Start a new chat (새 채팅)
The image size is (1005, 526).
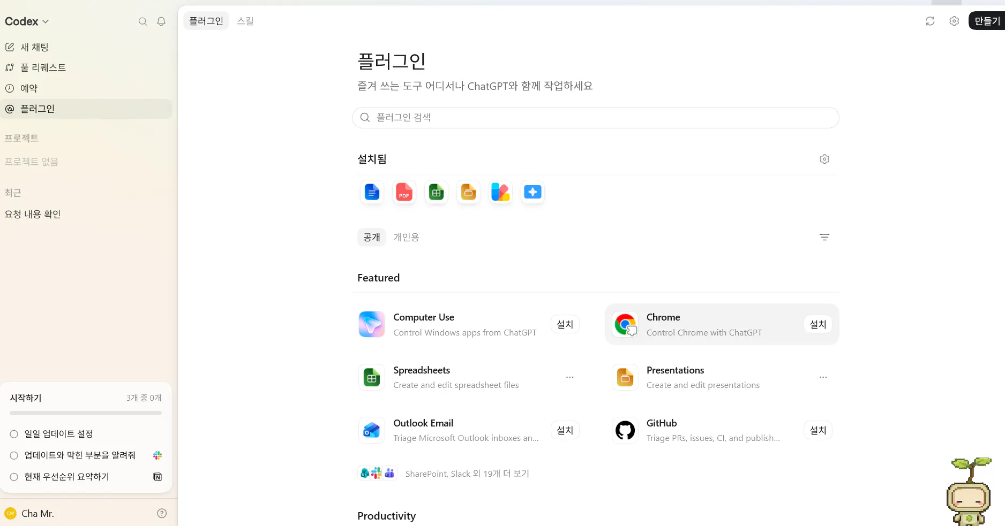[x=86, y=47]
